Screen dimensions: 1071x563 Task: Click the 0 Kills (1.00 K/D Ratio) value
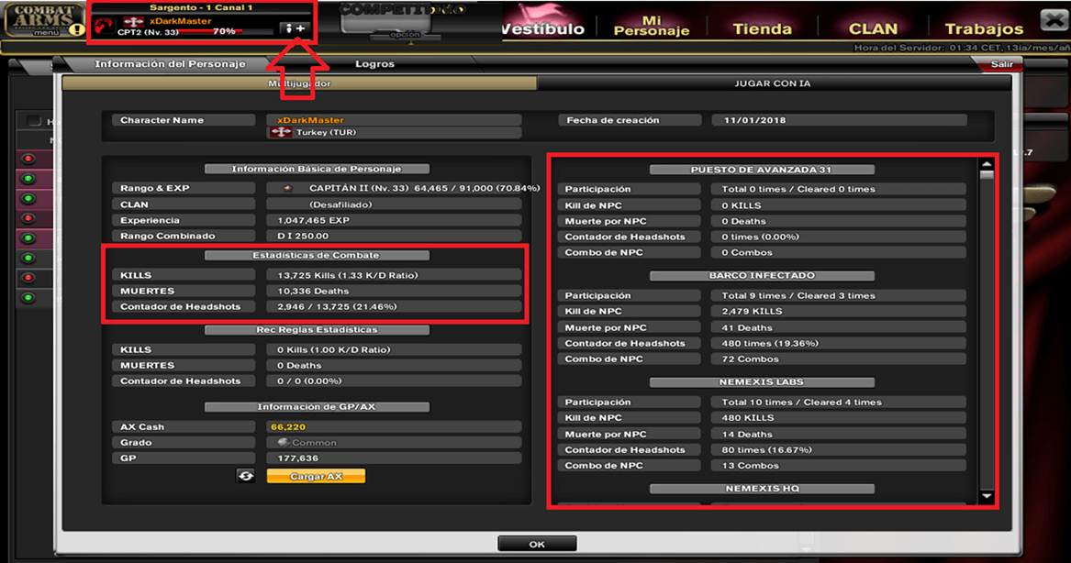point(334,349)
